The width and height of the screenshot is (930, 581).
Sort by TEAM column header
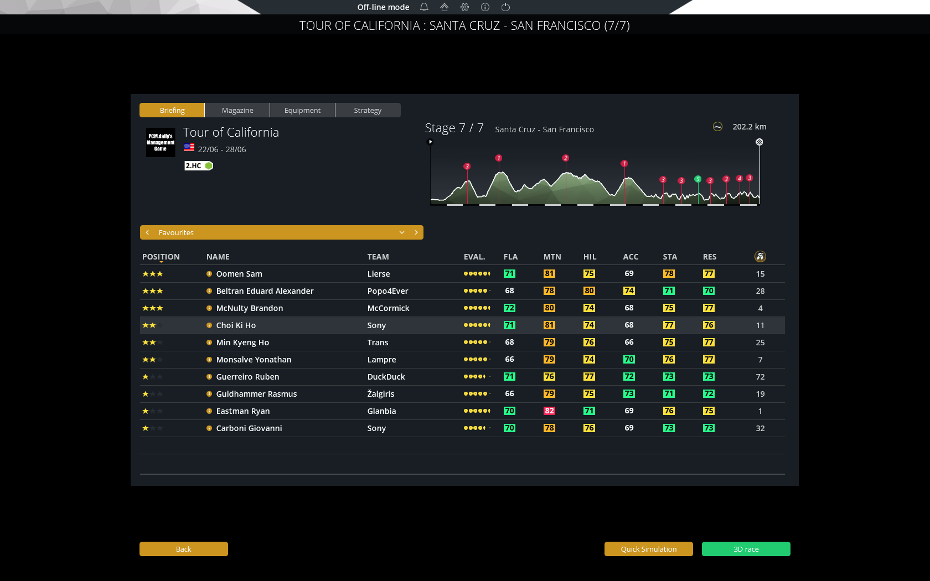pyautogui.click(x=378, y=257)
